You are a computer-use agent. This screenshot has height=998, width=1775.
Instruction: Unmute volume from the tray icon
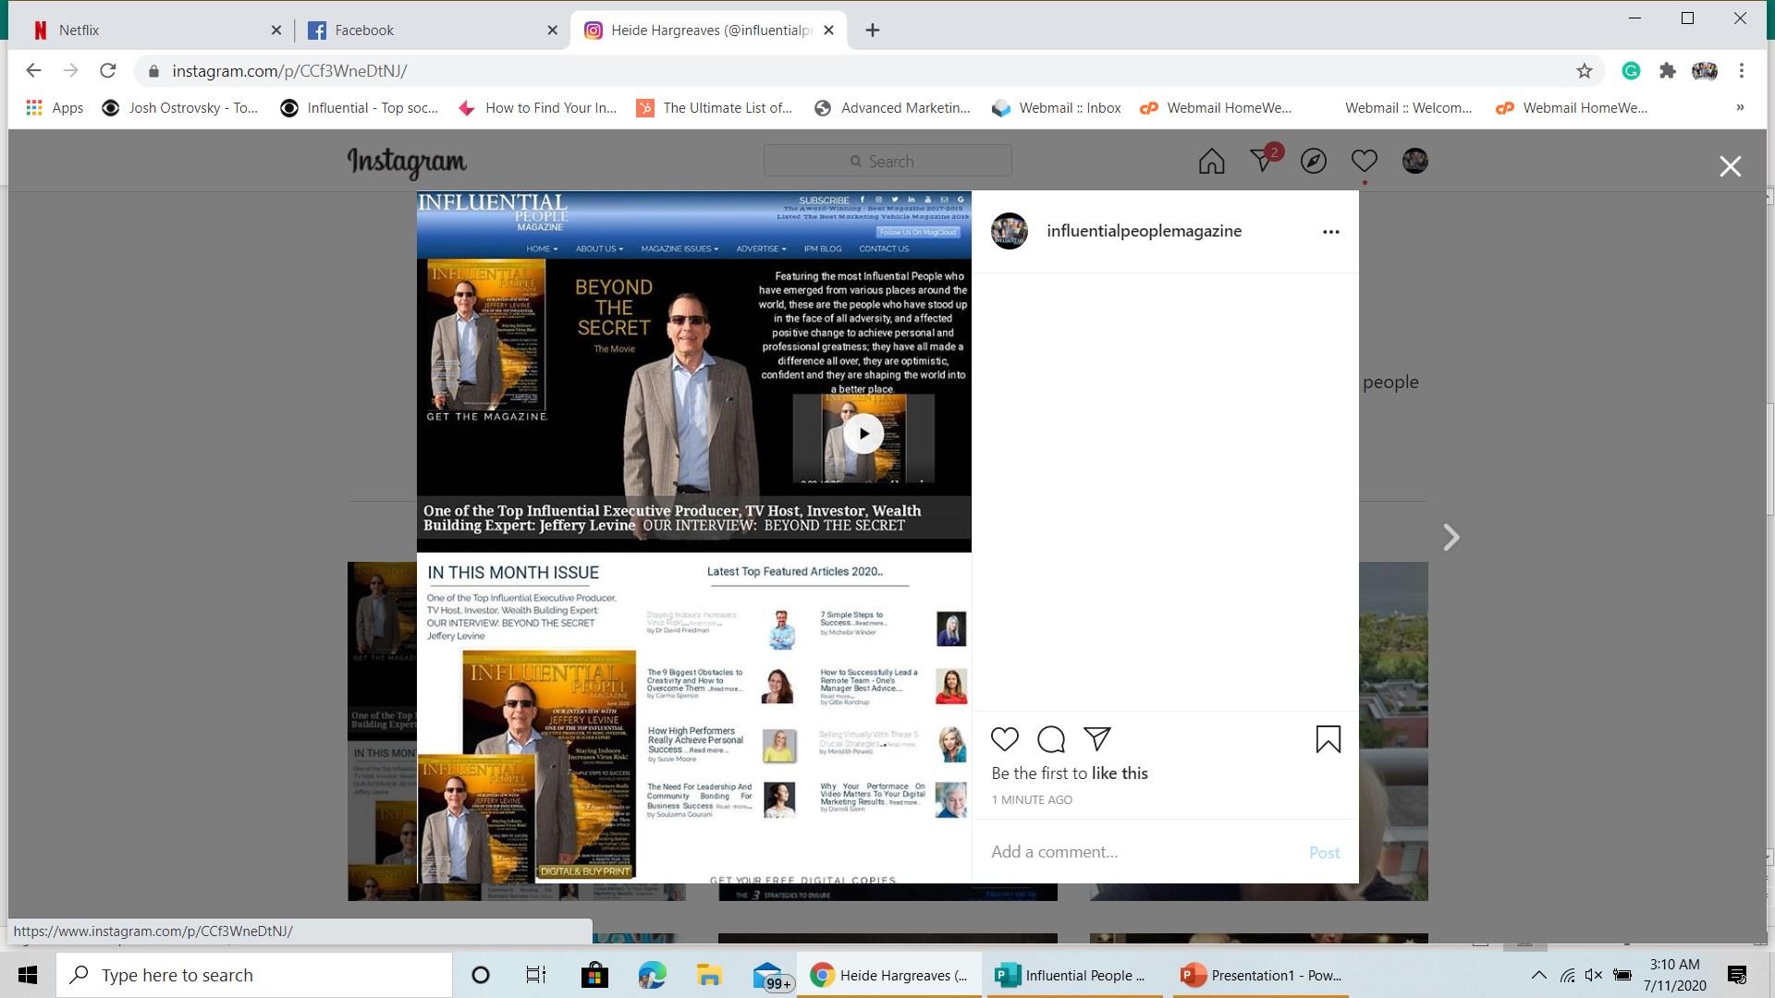[1594, 975]
